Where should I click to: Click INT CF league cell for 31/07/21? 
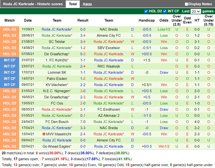point(10,60)
